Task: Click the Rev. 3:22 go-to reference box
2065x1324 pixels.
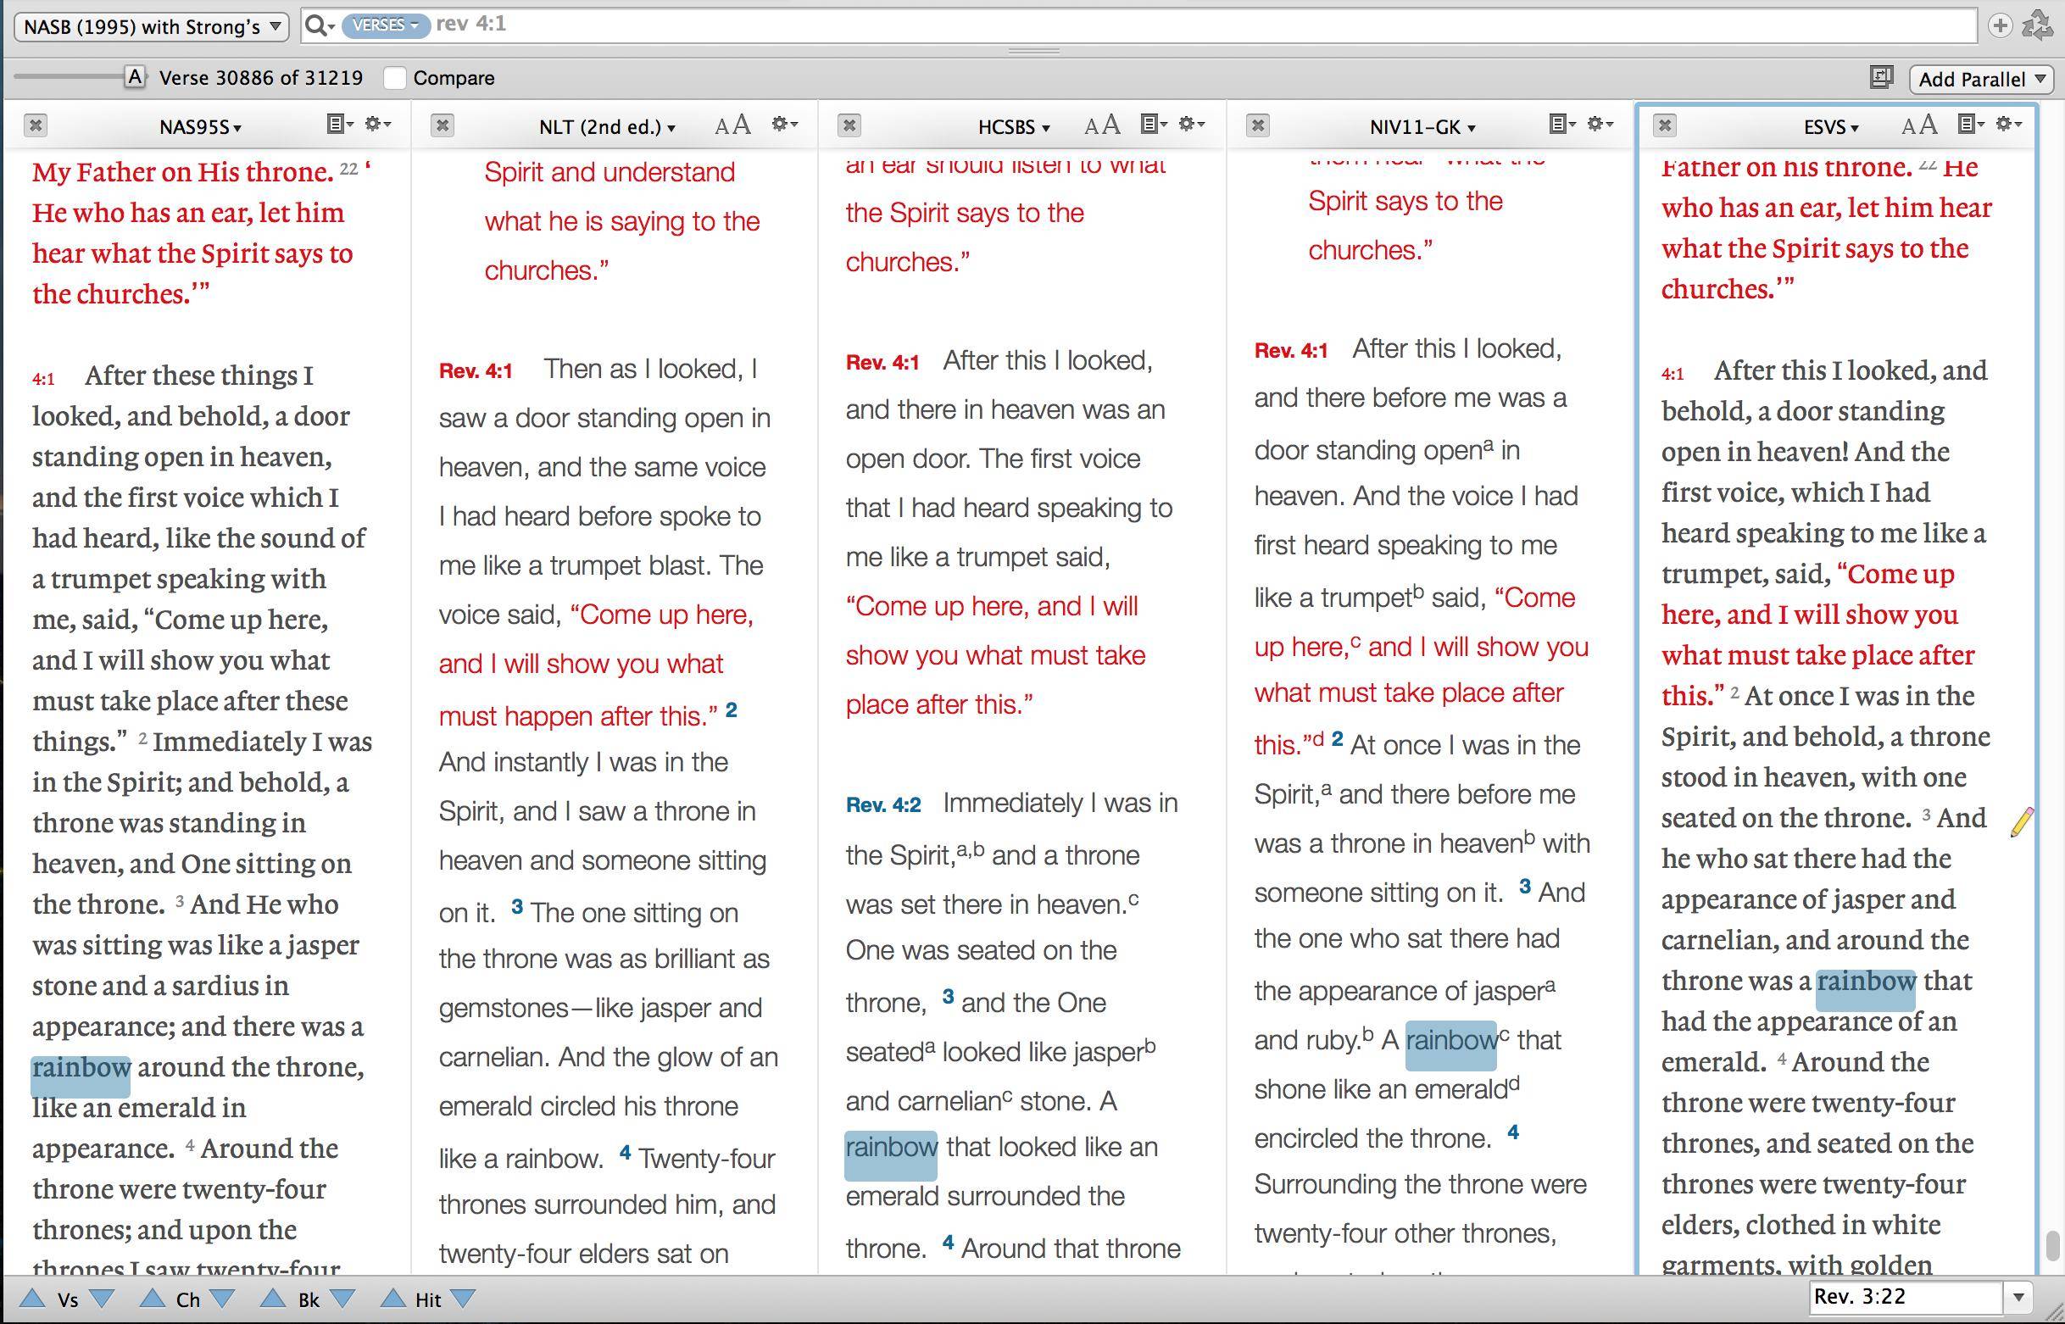Action: coord(1906,1297)
